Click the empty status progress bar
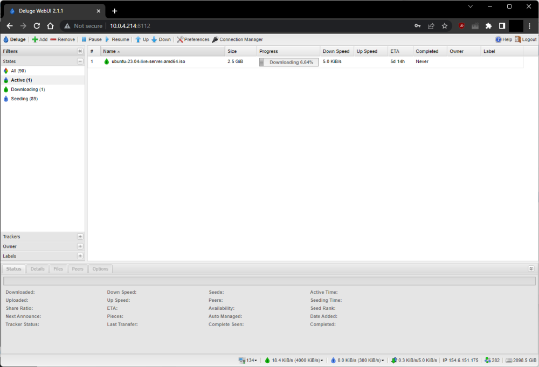 (x=269, y=281)
